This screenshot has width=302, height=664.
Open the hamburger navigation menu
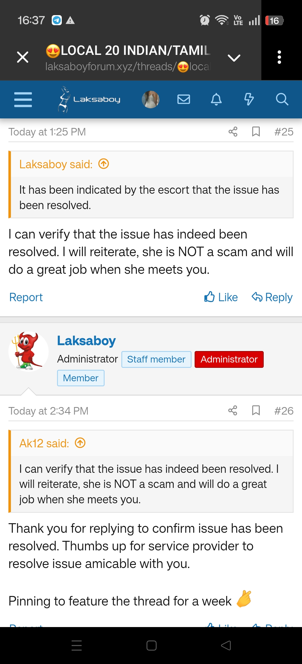(x=23, y=99)
